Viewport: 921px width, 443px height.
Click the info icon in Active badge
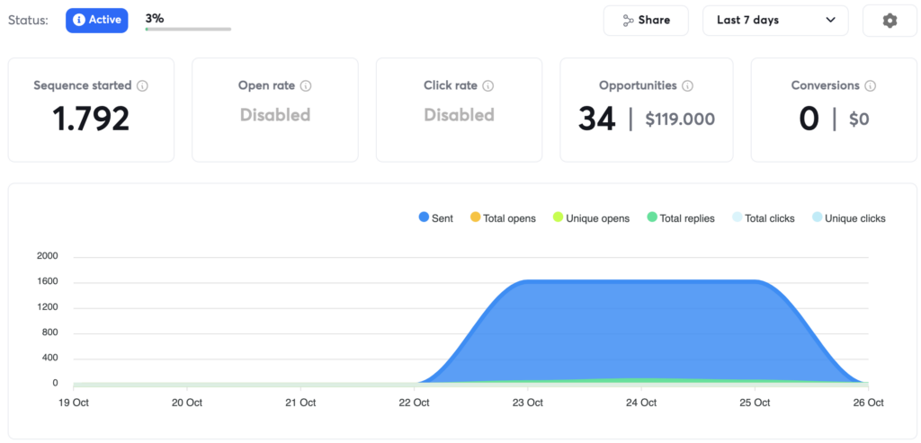point(79,20)
